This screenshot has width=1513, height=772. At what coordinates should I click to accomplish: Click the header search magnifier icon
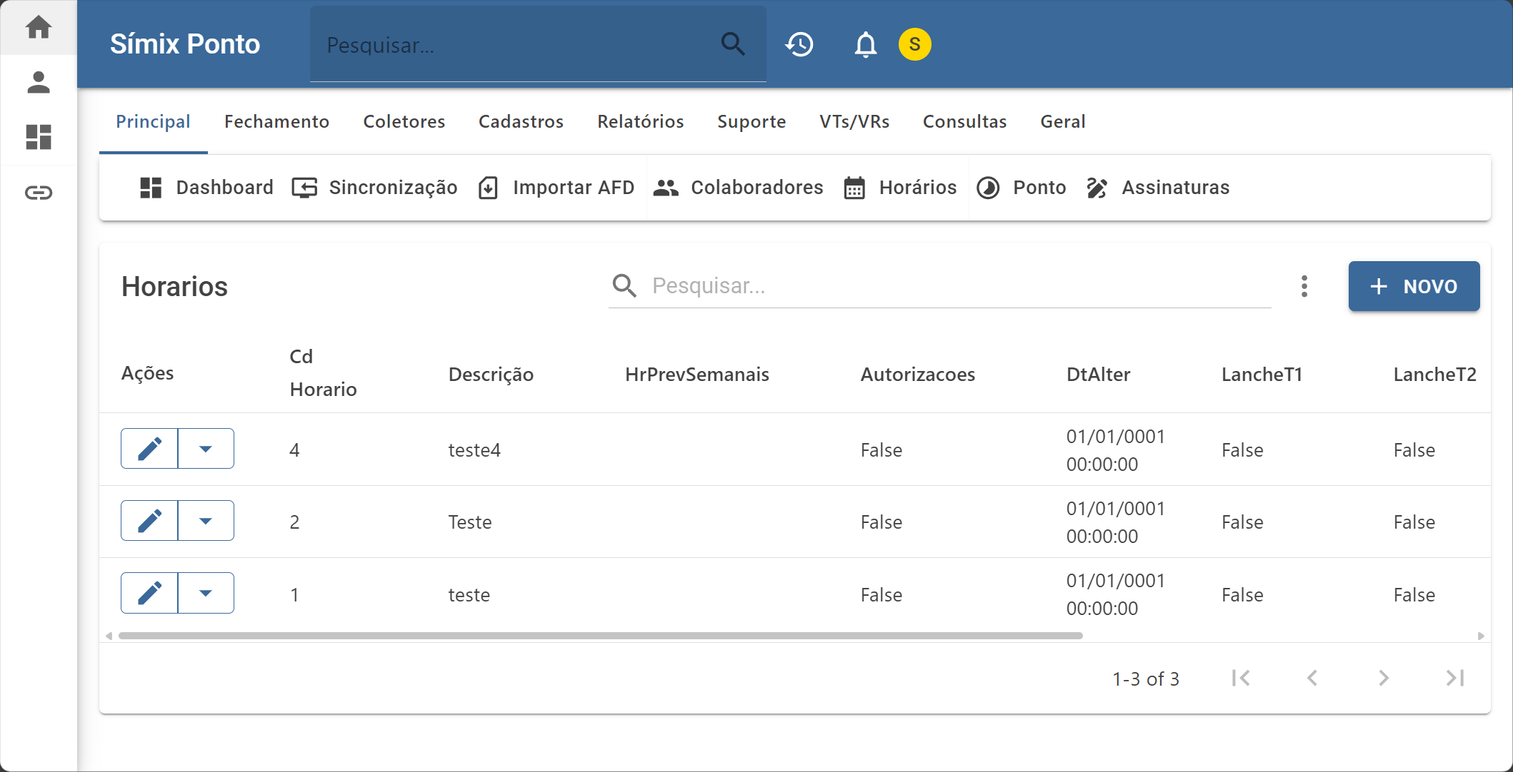(733, 44)
